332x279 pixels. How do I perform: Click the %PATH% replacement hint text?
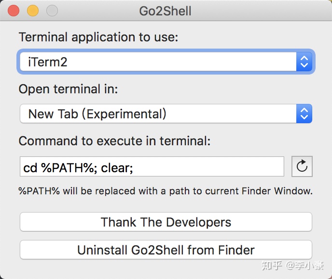click(166, 191)
